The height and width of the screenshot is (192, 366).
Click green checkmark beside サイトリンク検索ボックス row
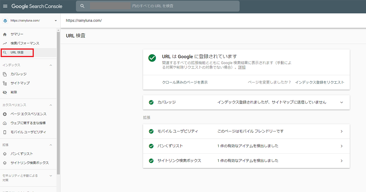pos(151,161)
